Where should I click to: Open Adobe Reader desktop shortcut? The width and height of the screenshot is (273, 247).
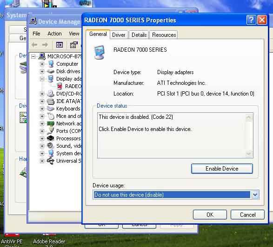pyautogui.click(x=49, y=241)
